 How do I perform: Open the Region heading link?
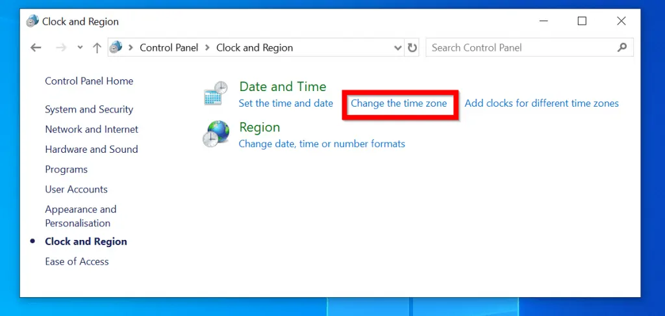click(260, 127)
